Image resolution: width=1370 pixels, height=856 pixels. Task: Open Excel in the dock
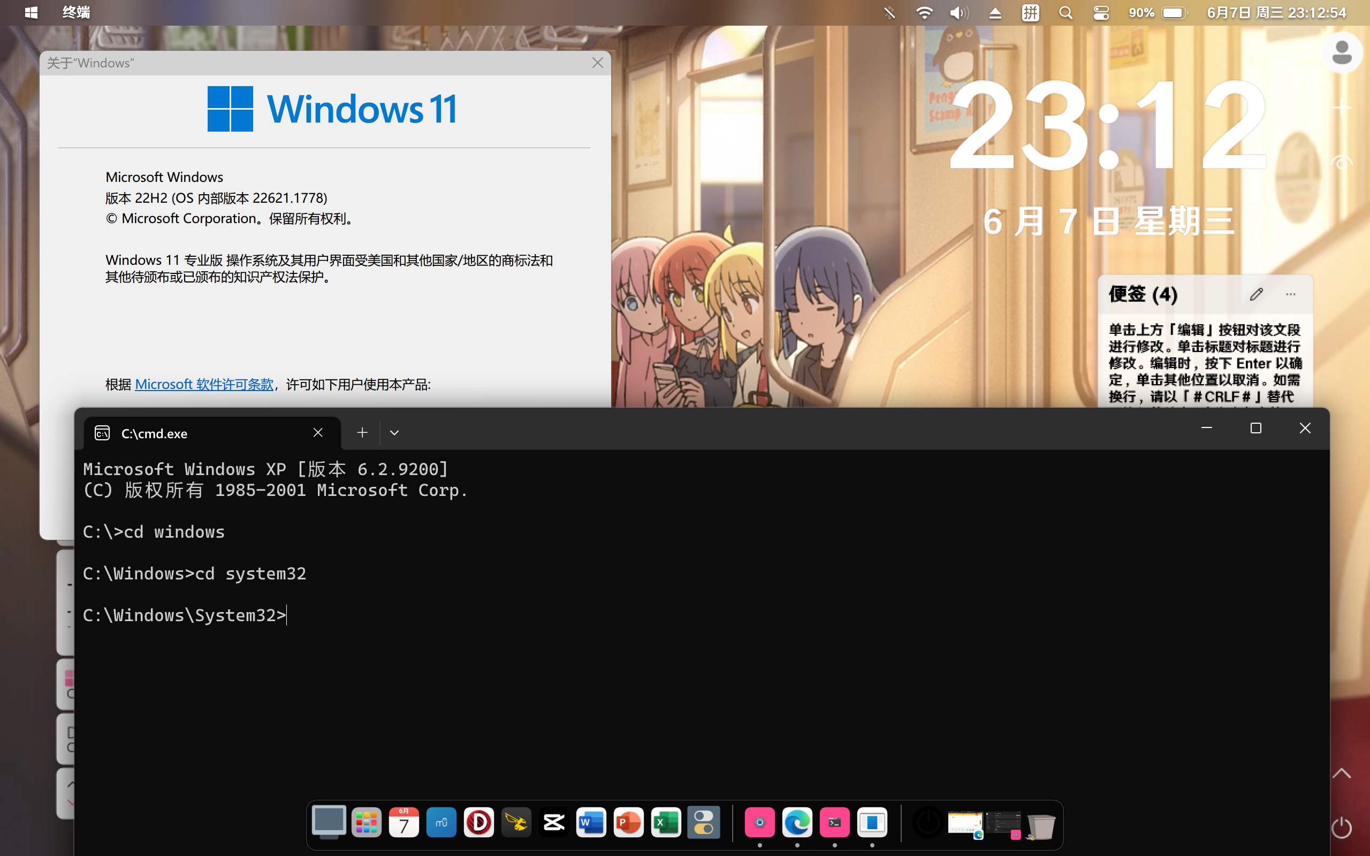coord(666,823)
